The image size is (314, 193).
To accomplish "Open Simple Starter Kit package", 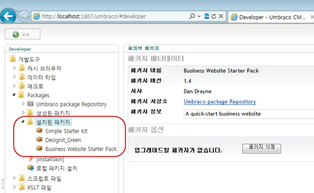I will point(66,131).
